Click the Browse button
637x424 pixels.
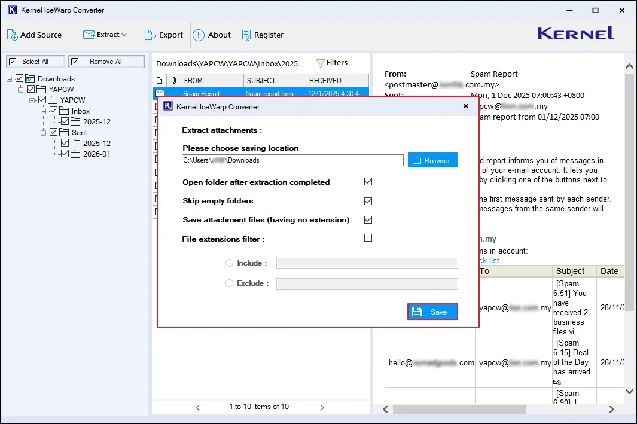click(432, 160)
